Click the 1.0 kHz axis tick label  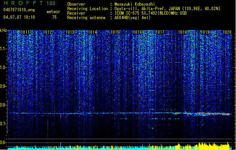pyautogui.click(x=3, y=67)
